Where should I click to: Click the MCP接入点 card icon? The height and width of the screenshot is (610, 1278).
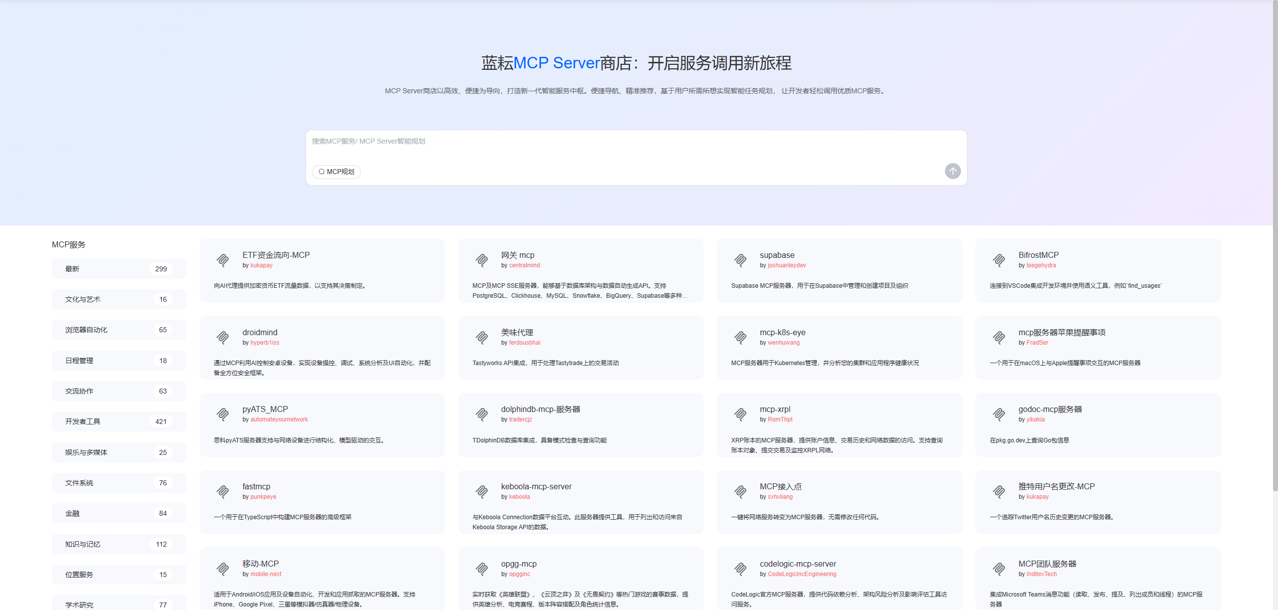[x=740, y=491]
